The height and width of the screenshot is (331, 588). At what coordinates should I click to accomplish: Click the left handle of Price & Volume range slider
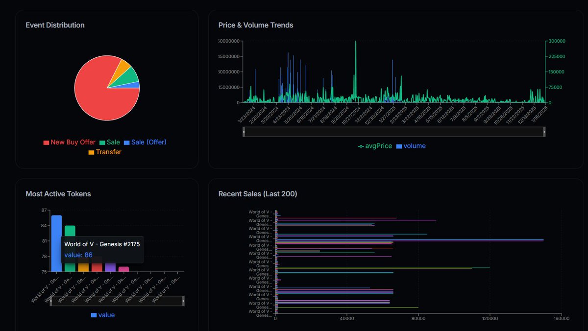pyautogui.click(x=244, y=132)
